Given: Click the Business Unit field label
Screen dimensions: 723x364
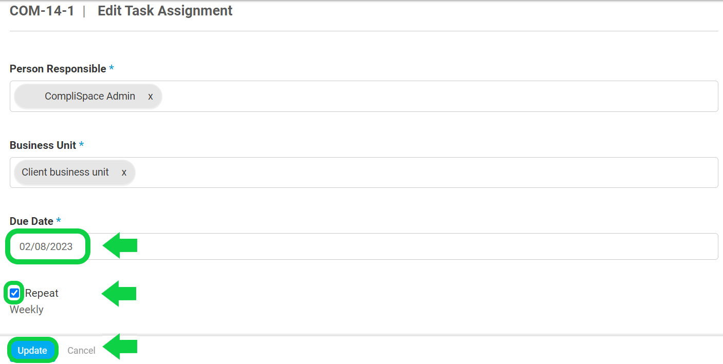Looking at the screenshot, I should (x=43, y=145).
